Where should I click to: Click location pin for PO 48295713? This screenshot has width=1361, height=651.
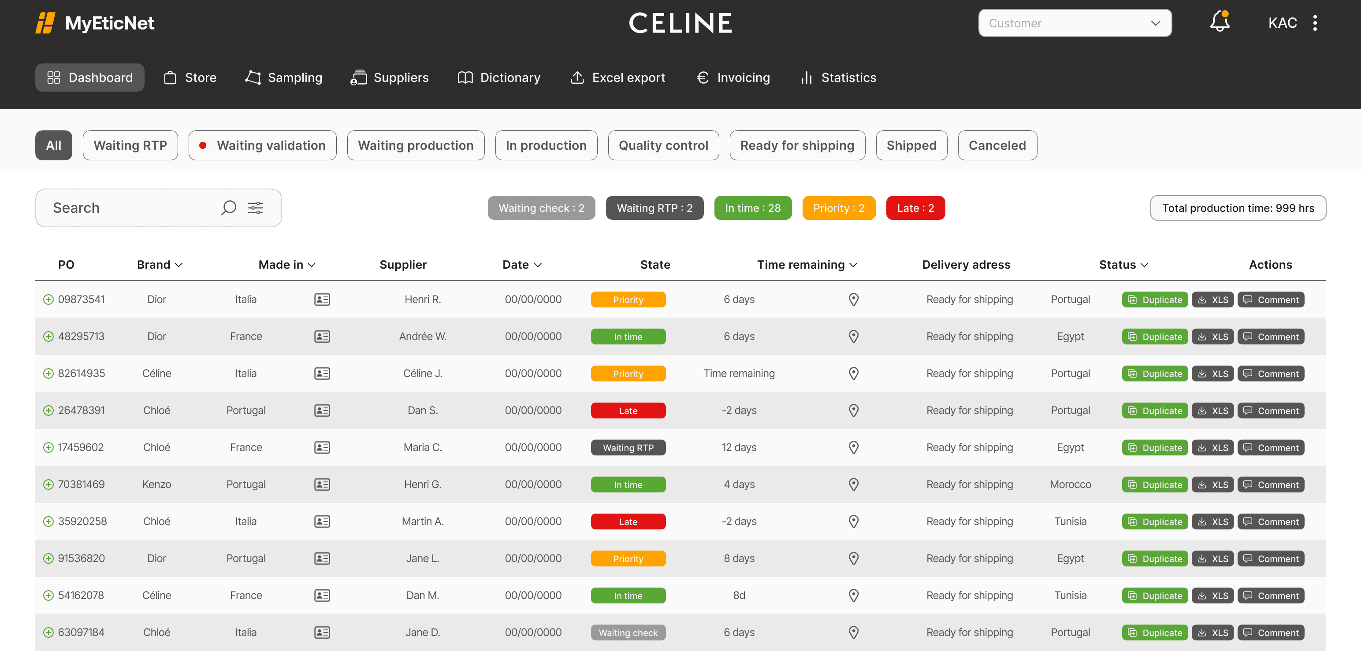[x=853, y=337]
